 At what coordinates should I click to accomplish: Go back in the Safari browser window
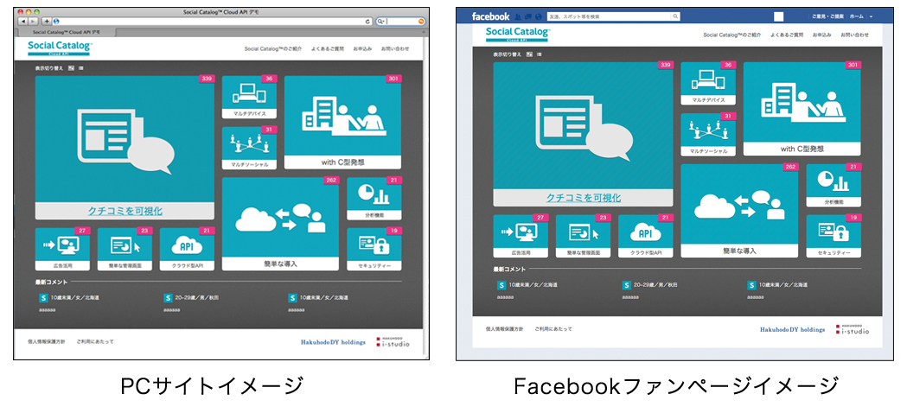pyautogui.click(x=23, y=21)
